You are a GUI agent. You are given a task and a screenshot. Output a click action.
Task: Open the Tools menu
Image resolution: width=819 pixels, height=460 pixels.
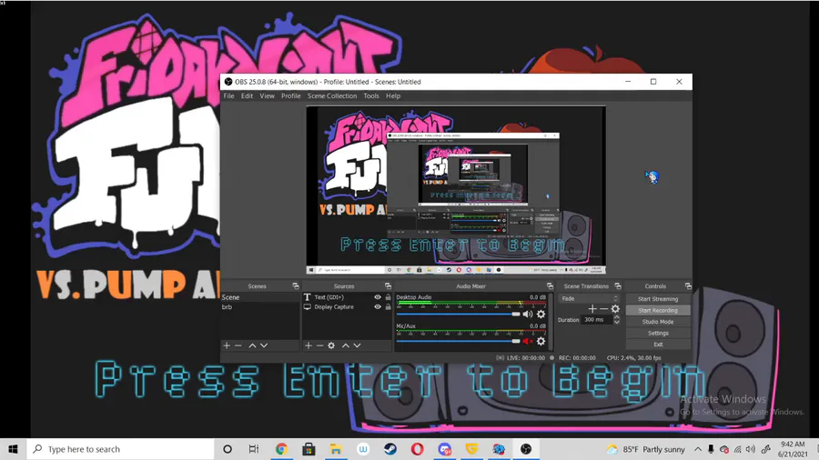371,96
